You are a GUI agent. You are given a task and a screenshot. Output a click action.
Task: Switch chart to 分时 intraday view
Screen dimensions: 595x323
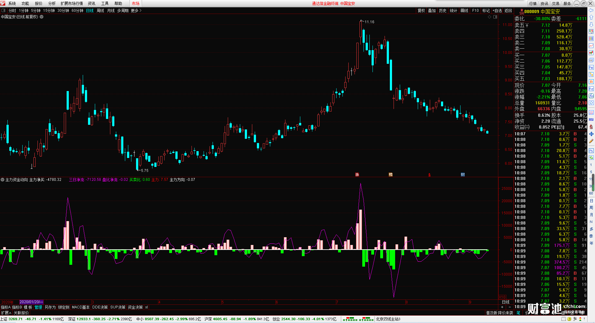tap(12, 11)
